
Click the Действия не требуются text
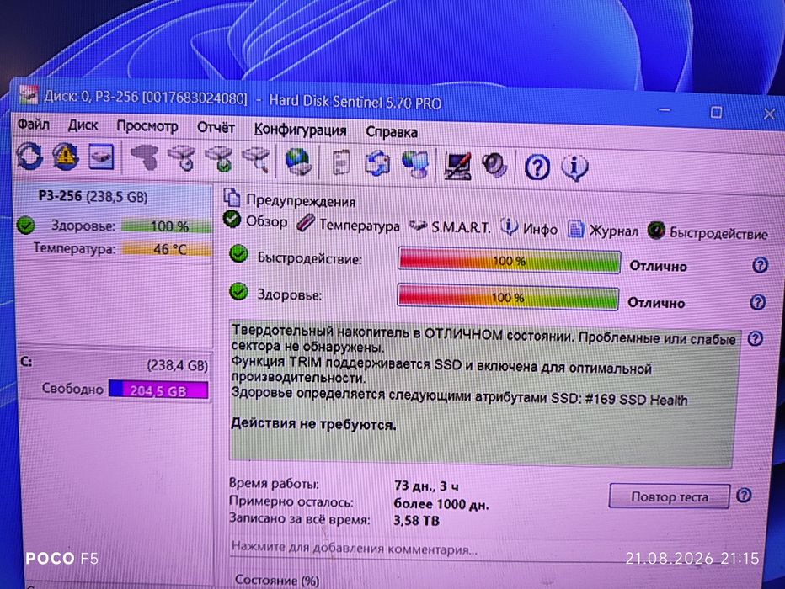[x=313, y=424]
